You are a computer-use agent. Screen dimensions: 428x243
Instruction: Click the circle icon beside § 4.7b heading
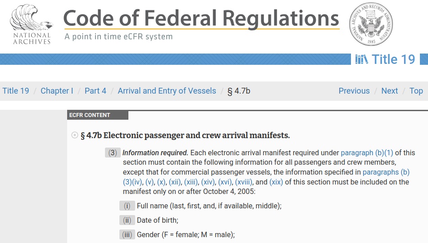point(75,135)
